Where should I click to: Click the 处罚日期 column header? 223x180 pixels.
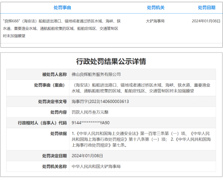coord(206,8)
